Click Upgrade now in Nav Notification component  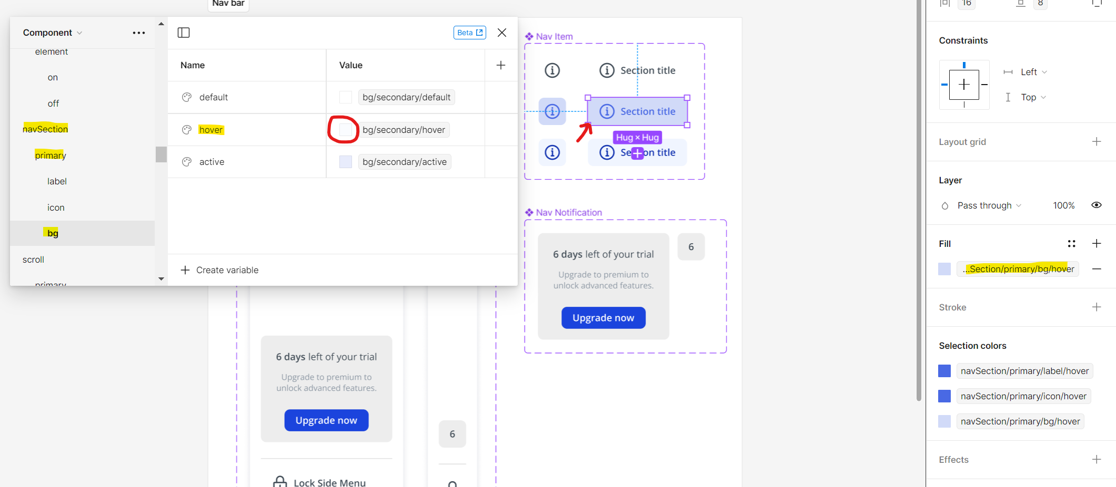604,318
